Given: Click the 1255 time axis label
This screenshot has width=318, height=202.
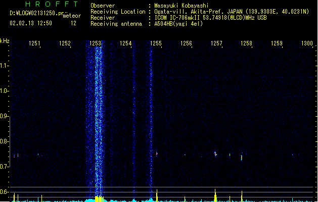Looking at the screenshot, I should [x=156, y=43].
